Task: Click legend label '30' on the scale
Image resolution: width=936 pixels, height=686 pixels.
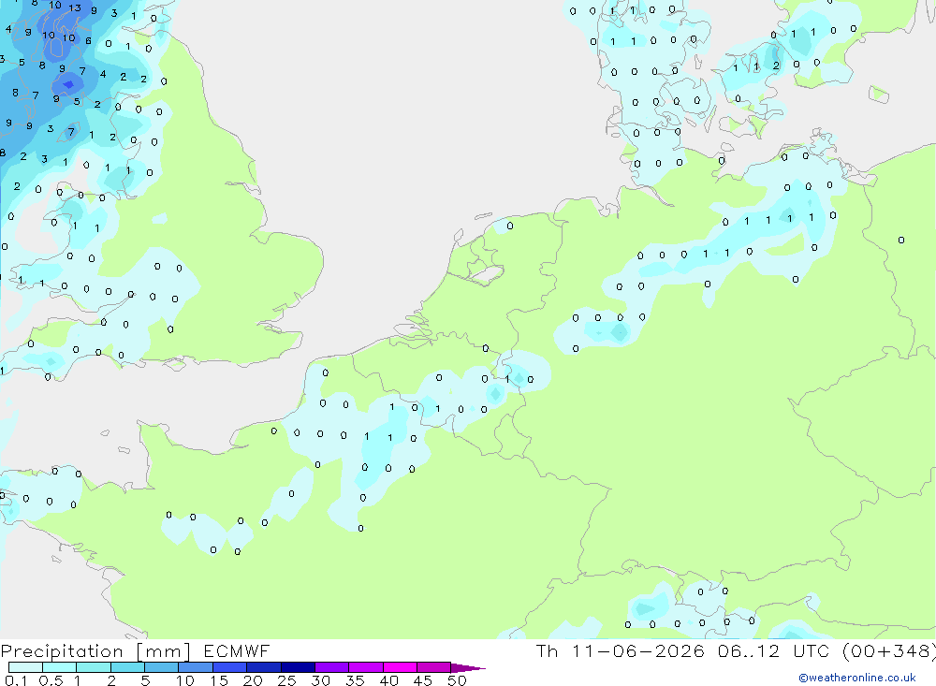Action: point(321,680)
